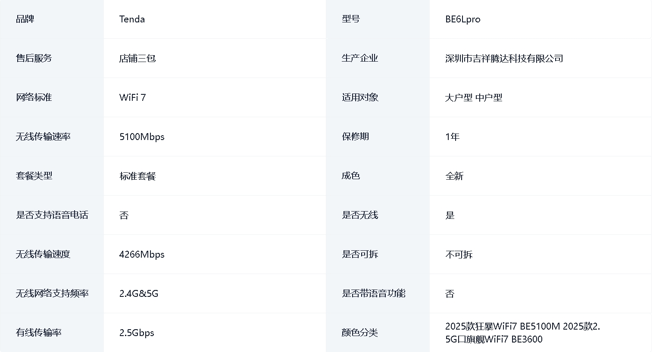This screenshot has height=352, width=653.
Task: Click the 是否带语音功能 label
Action: tap(373, 294)
